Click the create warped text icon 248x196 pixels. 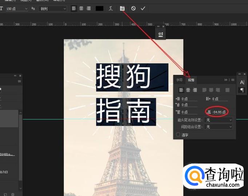(x=111, y=8)
